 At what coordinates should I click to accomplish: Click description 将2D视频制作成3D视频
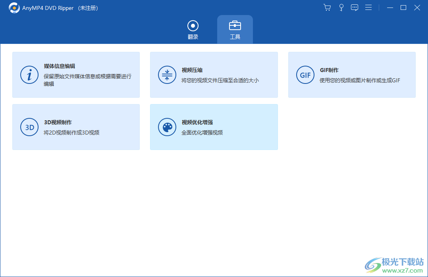pos(71,133)
